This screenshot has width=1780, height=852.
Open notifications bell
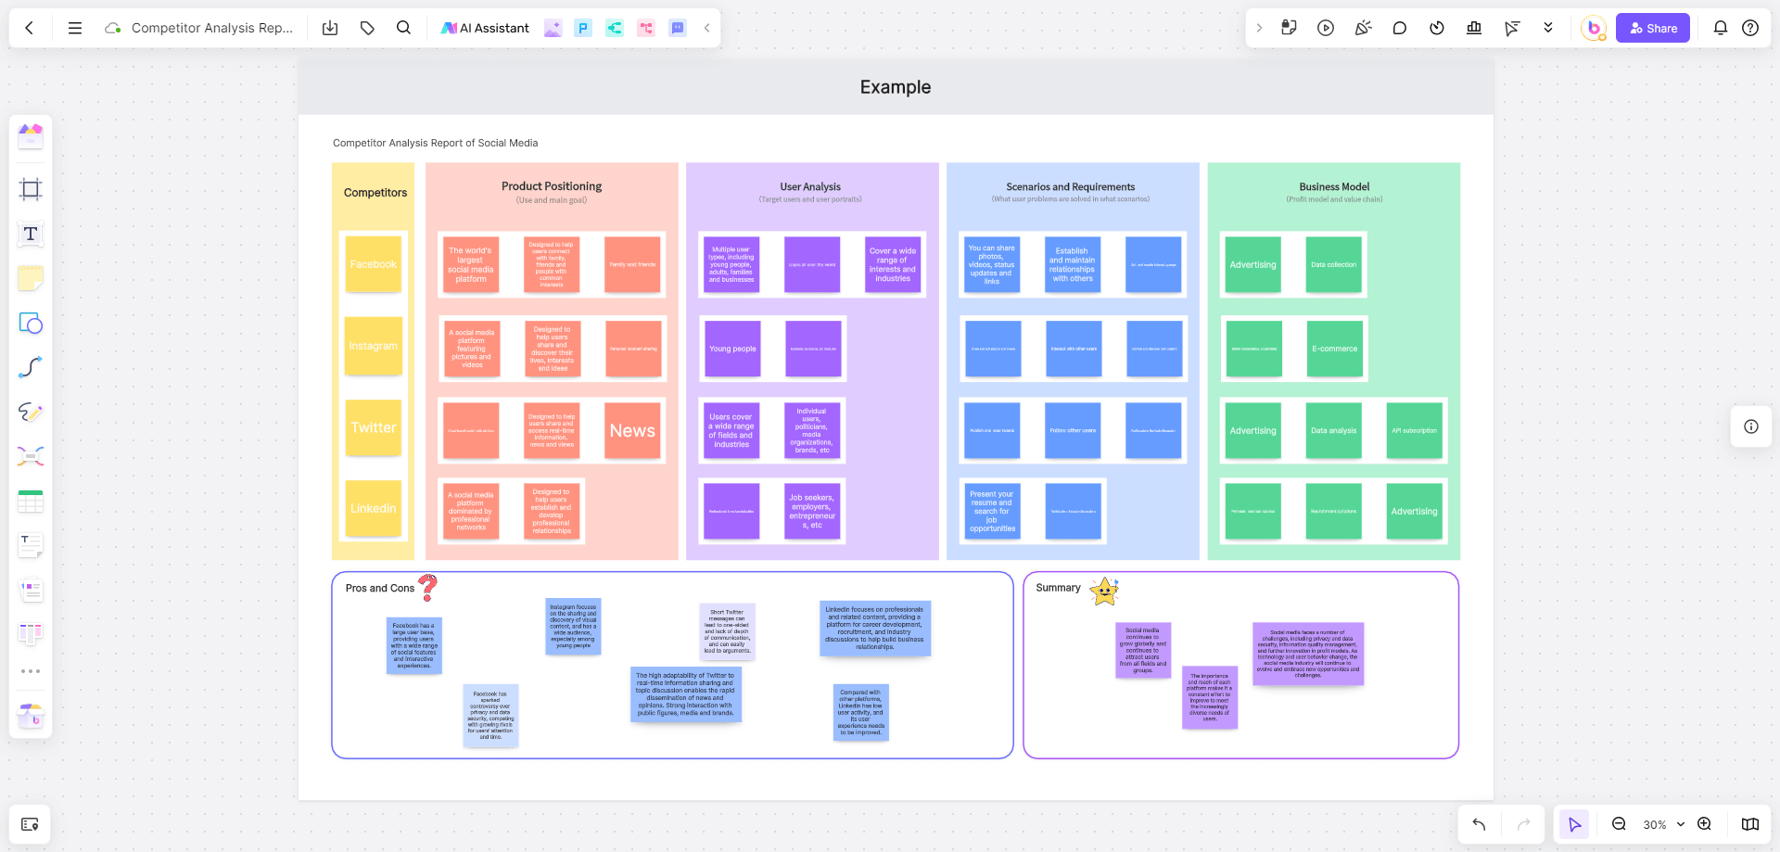click(1721, 28)
